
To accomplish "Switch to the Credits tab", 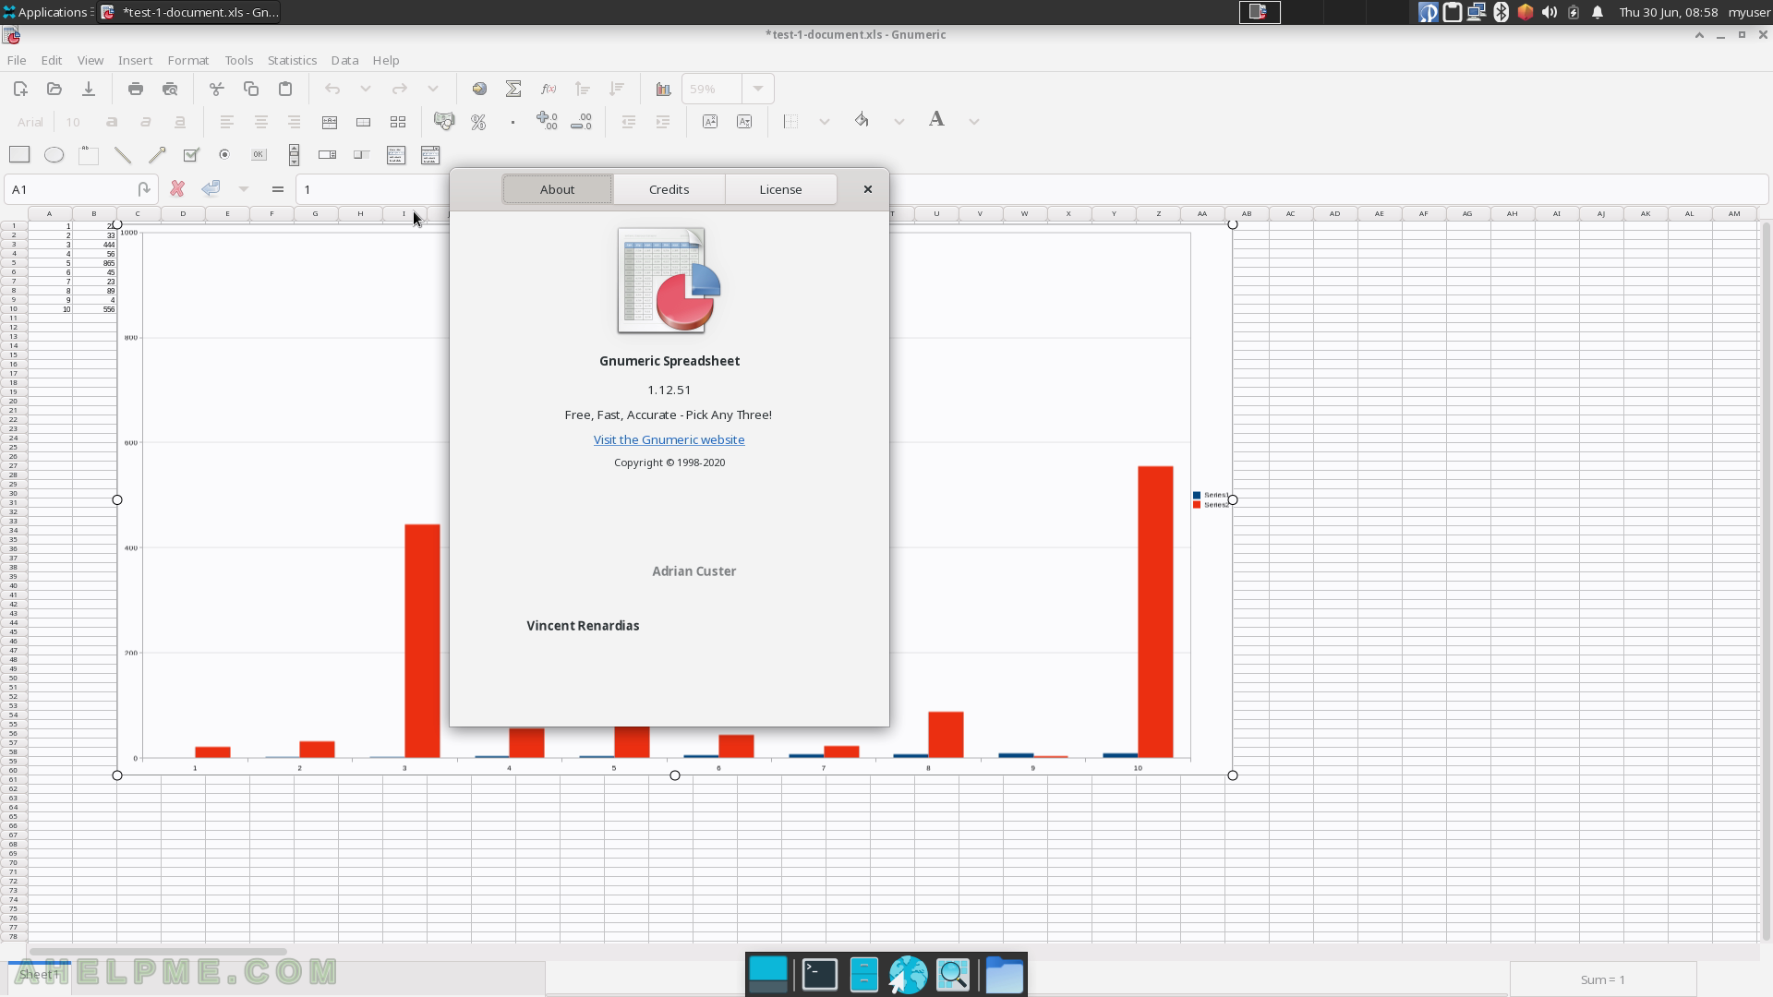I will [x=669, y=189].
